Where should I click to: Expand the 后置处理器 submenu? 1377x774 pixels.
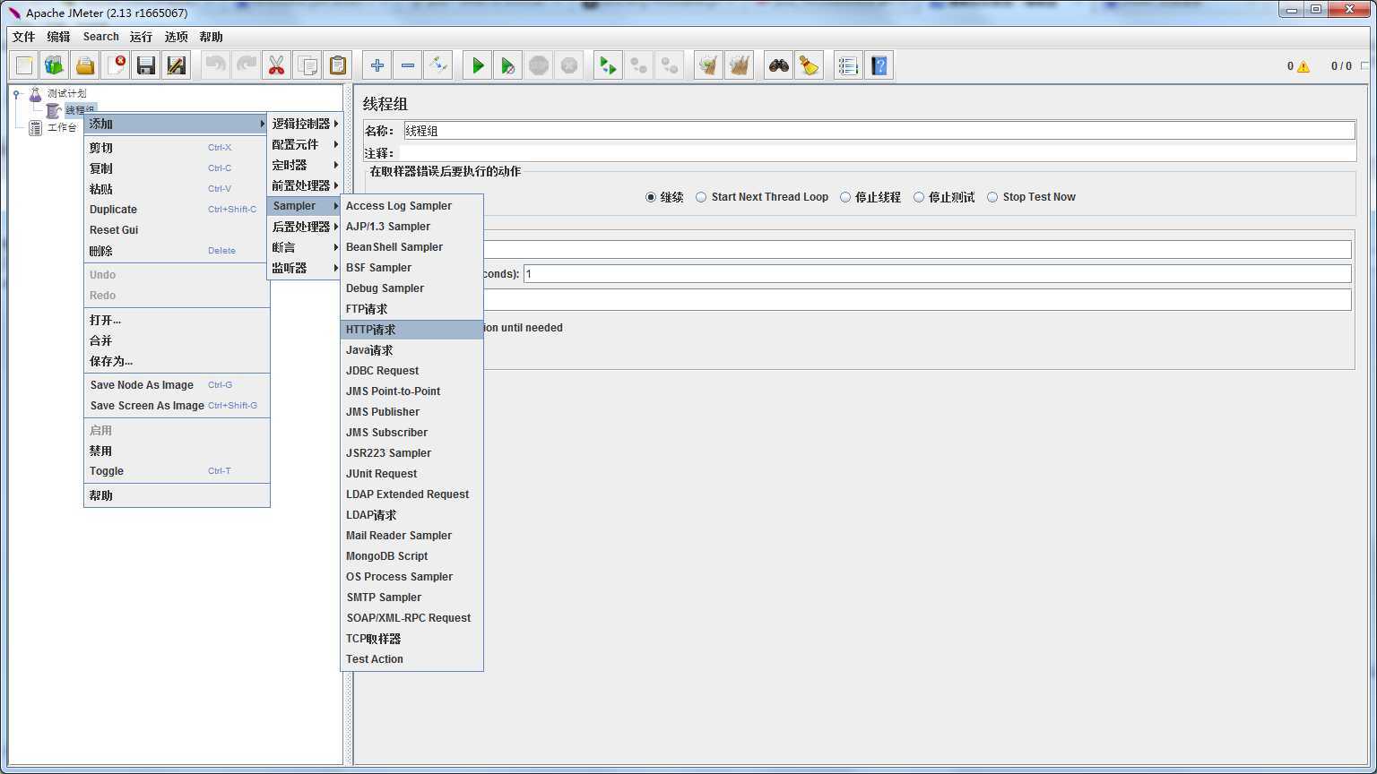(304, 227)
